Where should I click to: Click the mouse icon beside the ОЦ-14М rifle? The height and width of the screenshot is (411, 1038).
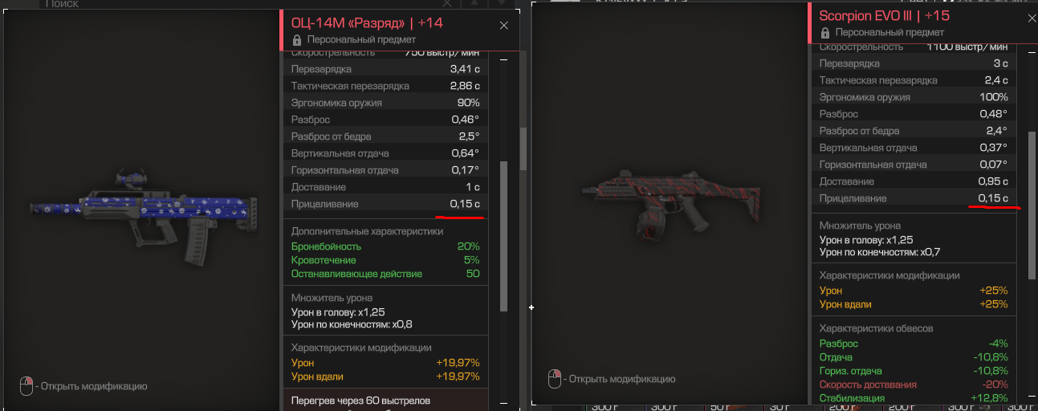[26, 385]
